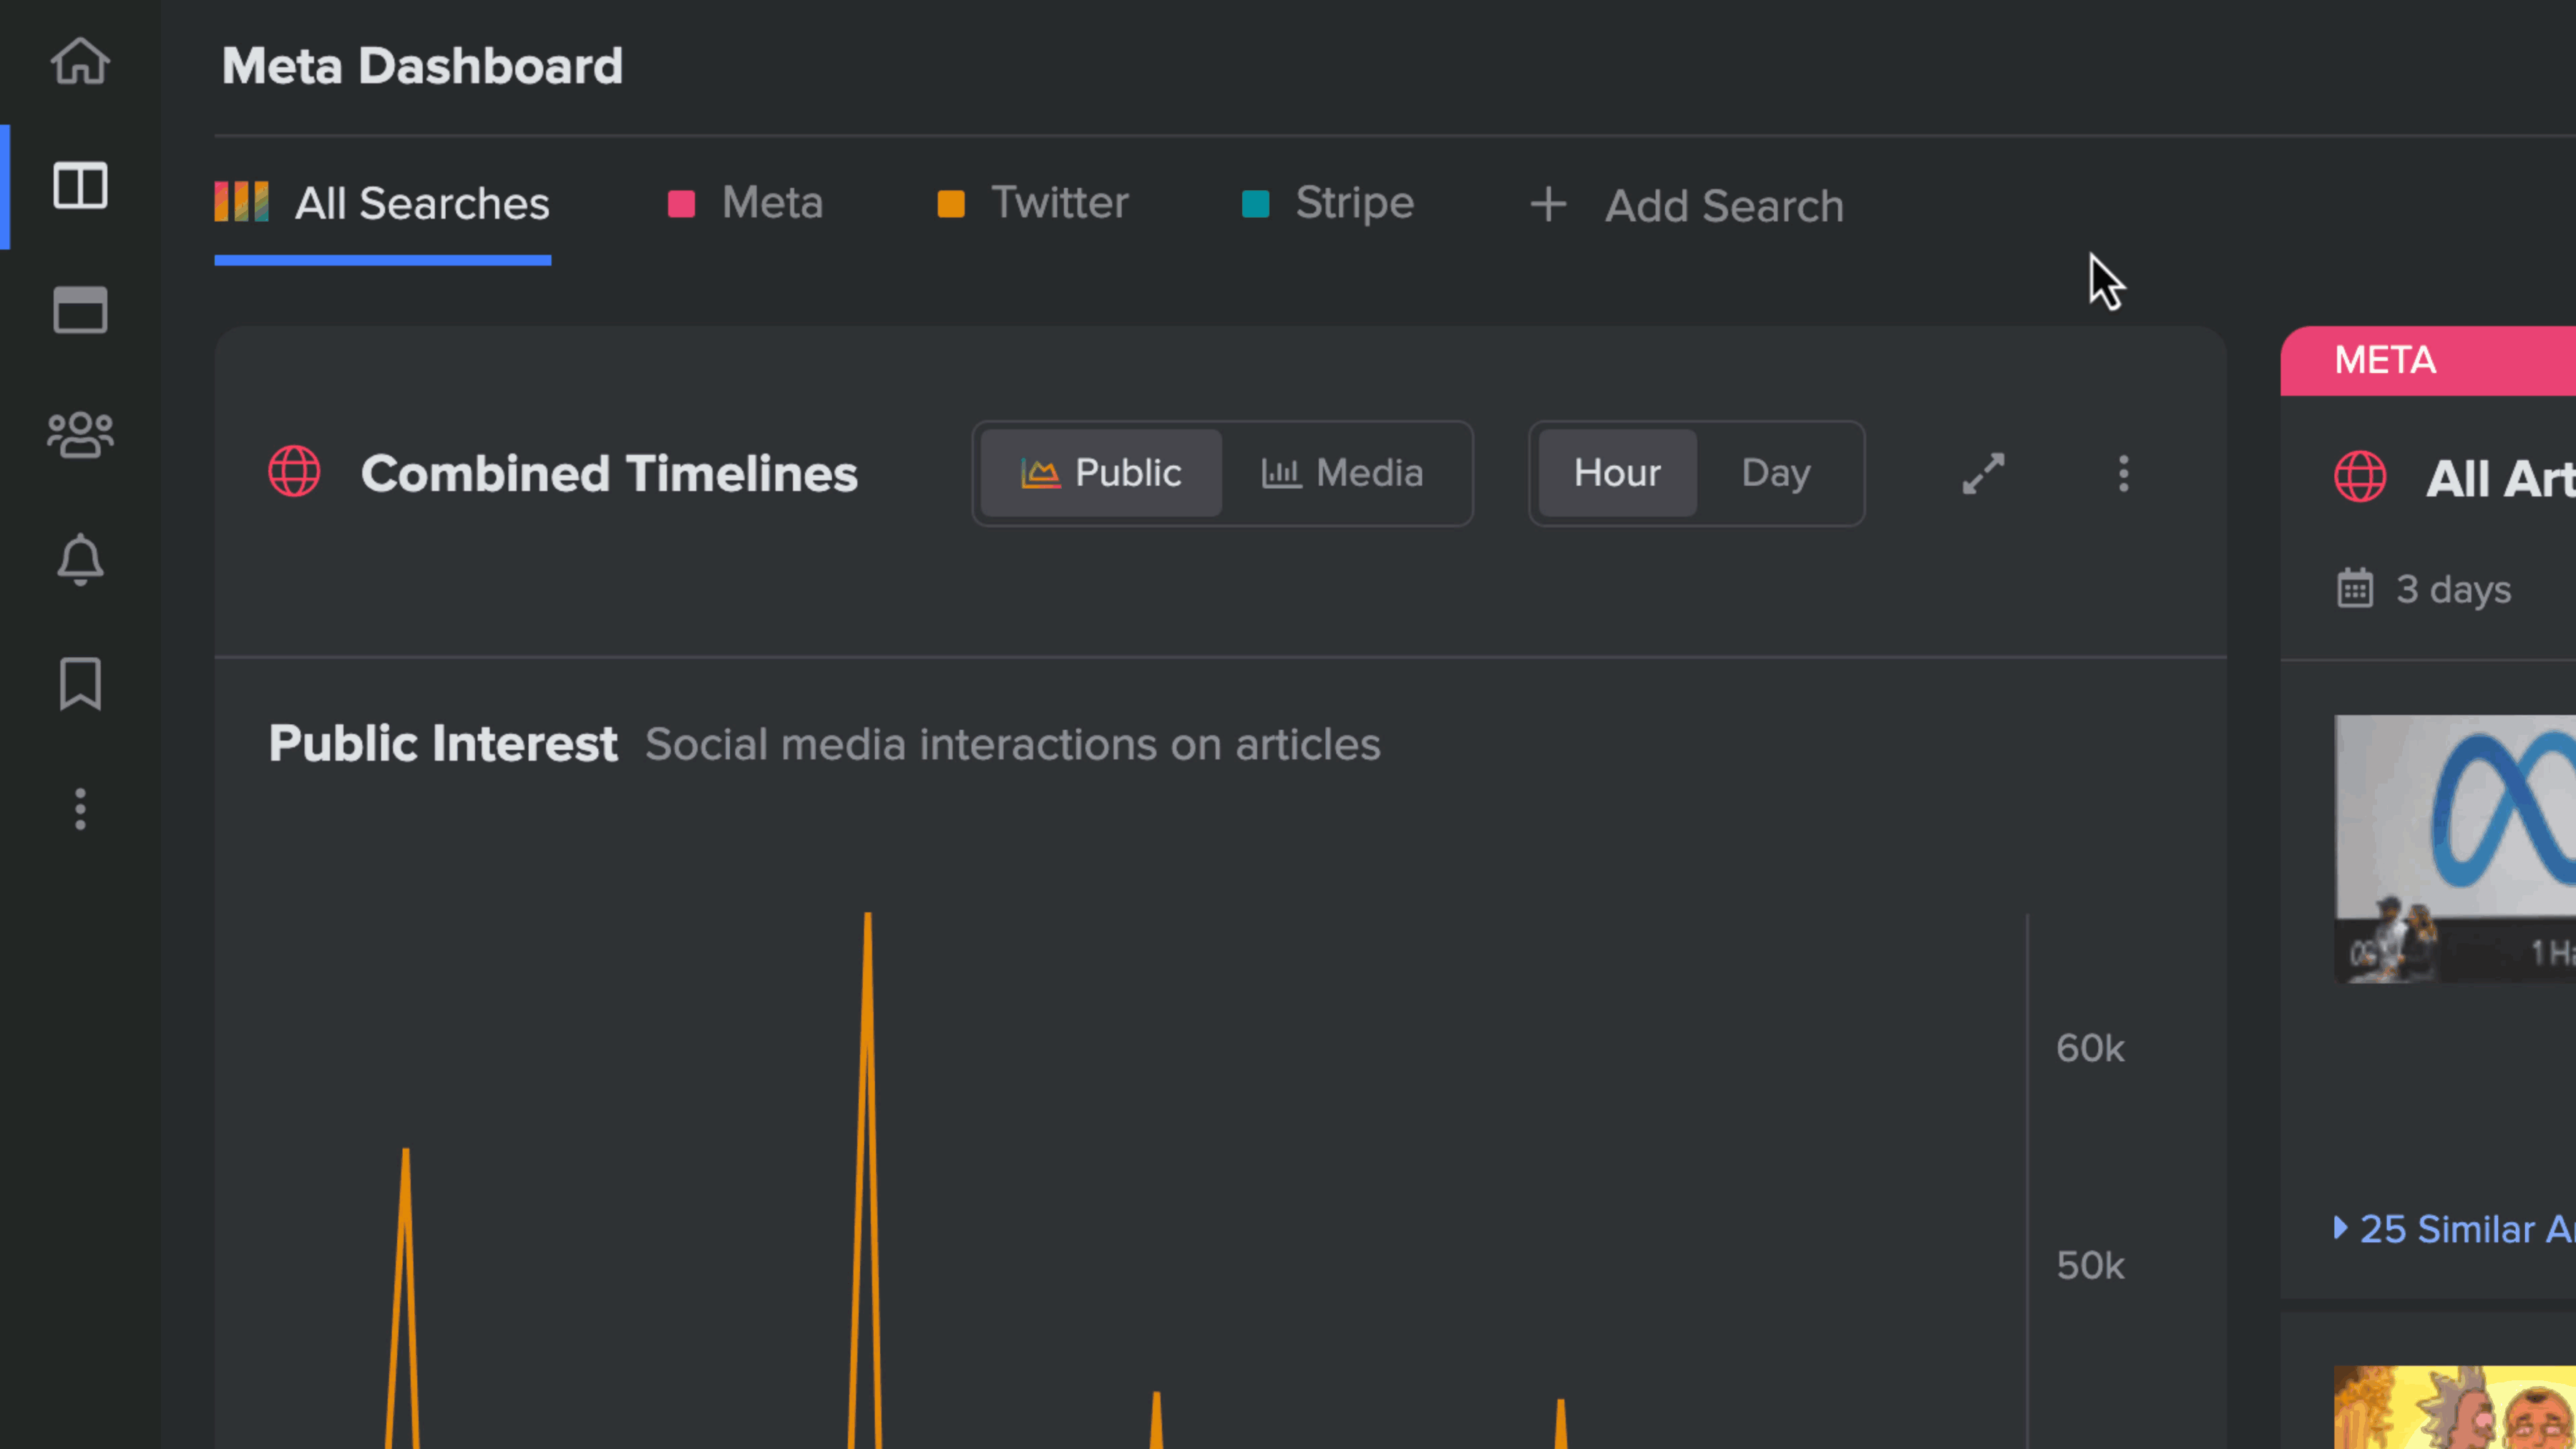Click the Meta Dashboard title
Image resolution: width=2576 pixels, height=1449 pixels.
pyautogui.click(x=422, y=66)
